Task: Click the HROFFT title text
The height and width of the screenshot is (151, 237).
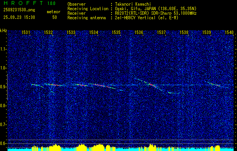Action: click(23, 3)
